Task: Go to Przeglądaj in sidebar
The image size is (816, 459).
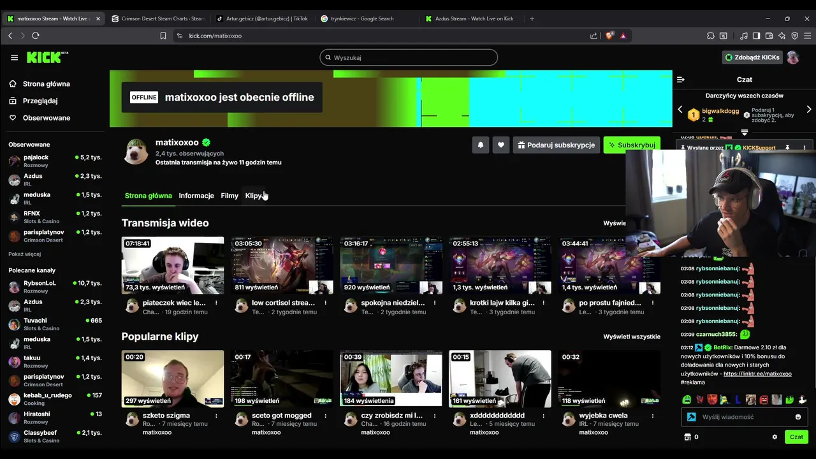Action: click(40, 101)
